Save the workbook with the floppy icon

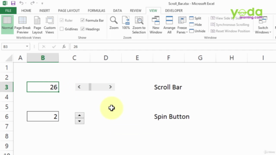tap(13, 3)
